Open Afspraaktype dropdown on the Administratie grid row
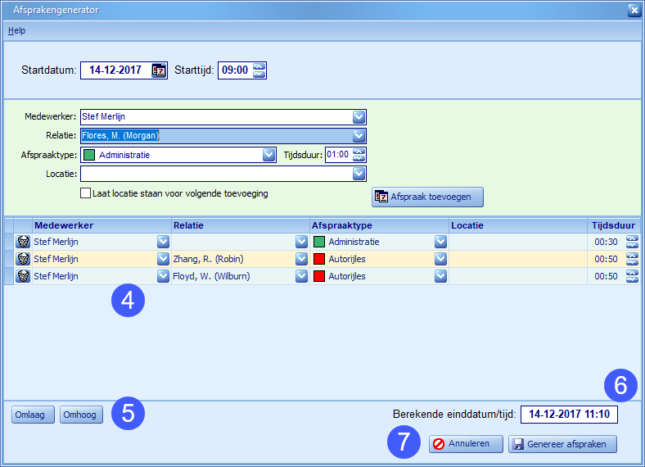Viewport: 645px width, 467px height. pyautogui.click(x=440, y=242)
